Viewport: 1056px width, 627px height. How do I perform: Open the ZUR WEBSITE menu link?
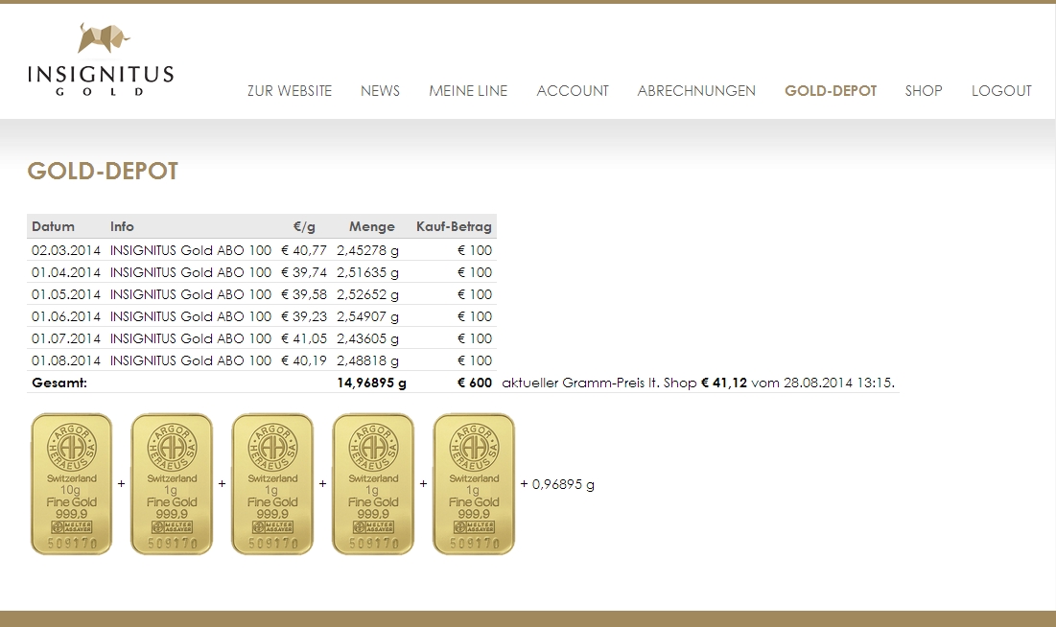pyautogui.click(x=290, y=91)
